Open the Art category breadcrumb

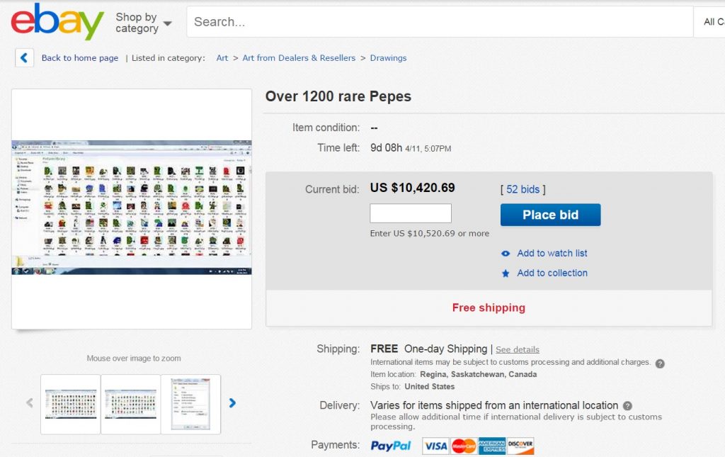[x=222, y=58]
